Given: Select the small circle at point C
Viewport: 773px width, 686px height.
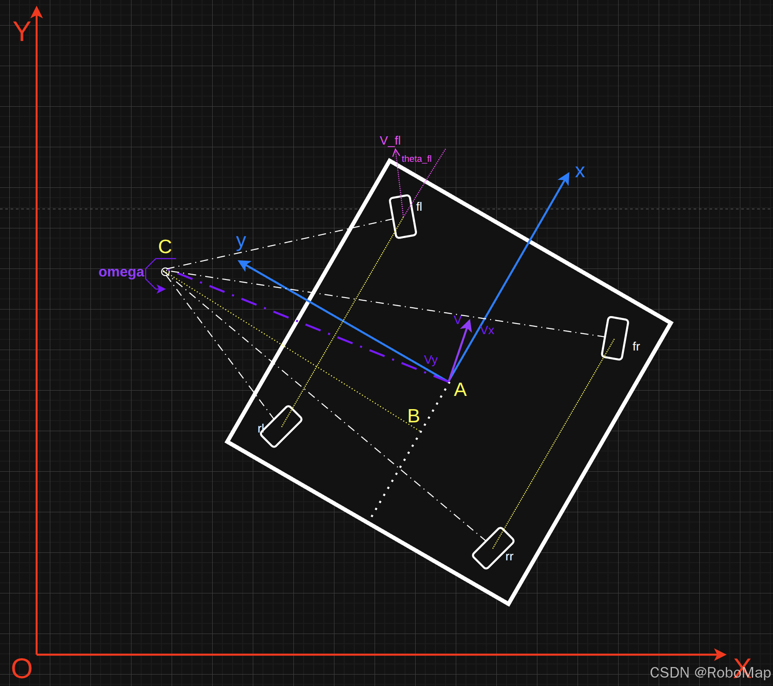Looking at the screenshot, I should pos(165,272).
